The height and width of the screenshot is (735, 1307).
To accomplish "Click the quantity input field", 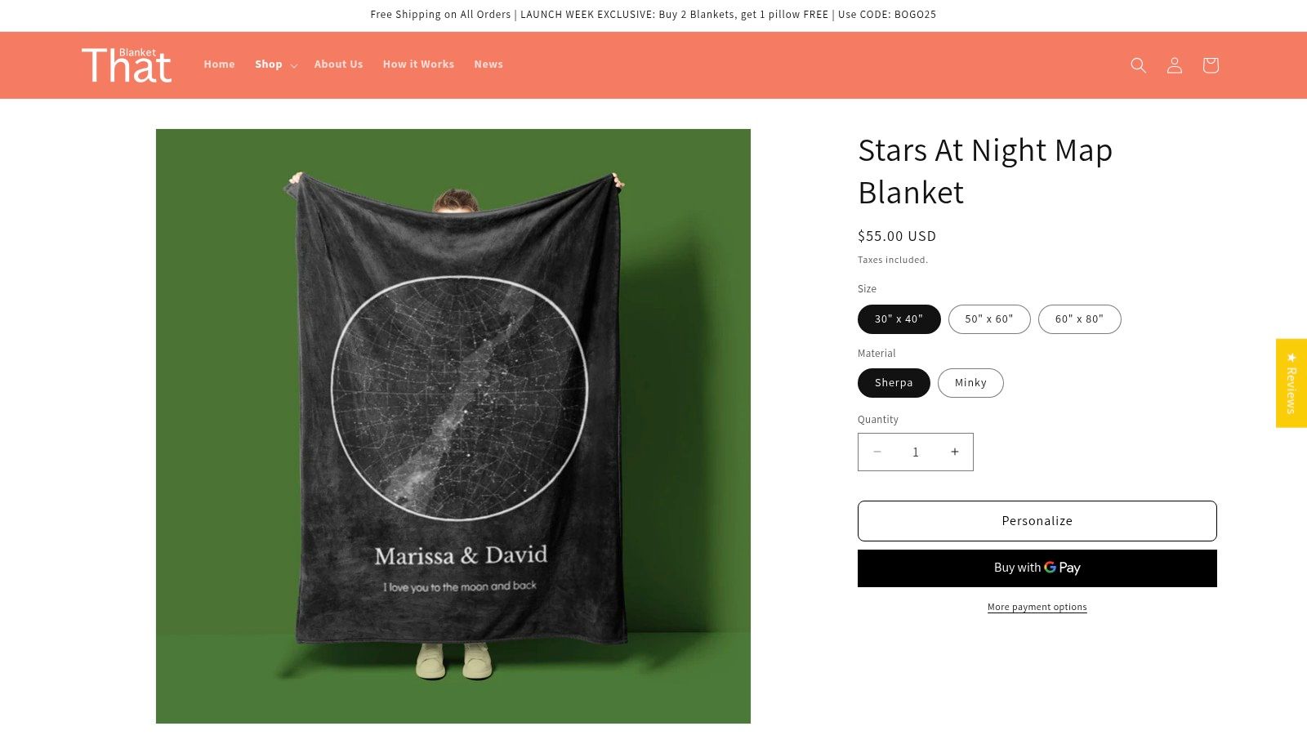I will (x=916, y=452).
